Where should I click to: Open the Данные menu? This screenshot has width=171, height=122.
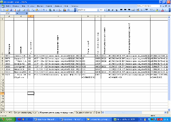click(x=58, y=6)
